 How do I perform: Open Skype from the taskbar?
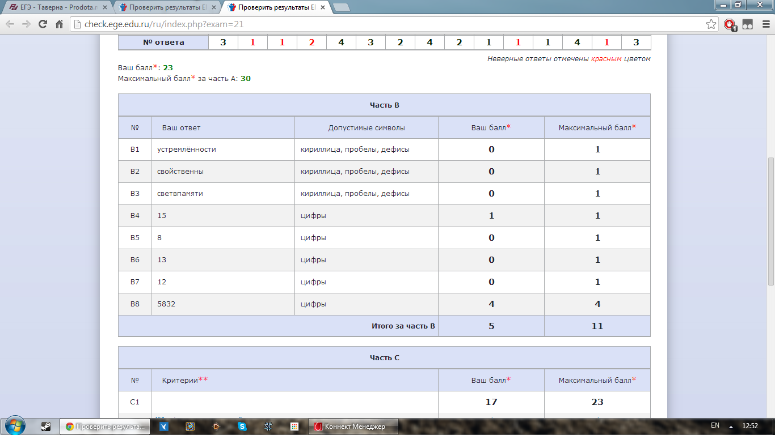coord(242,427)
